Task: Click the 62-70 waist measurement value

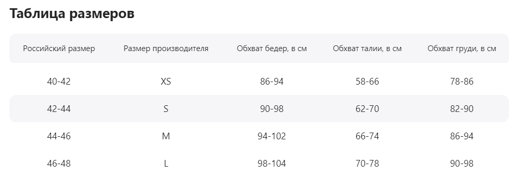Action: (368, 109)
